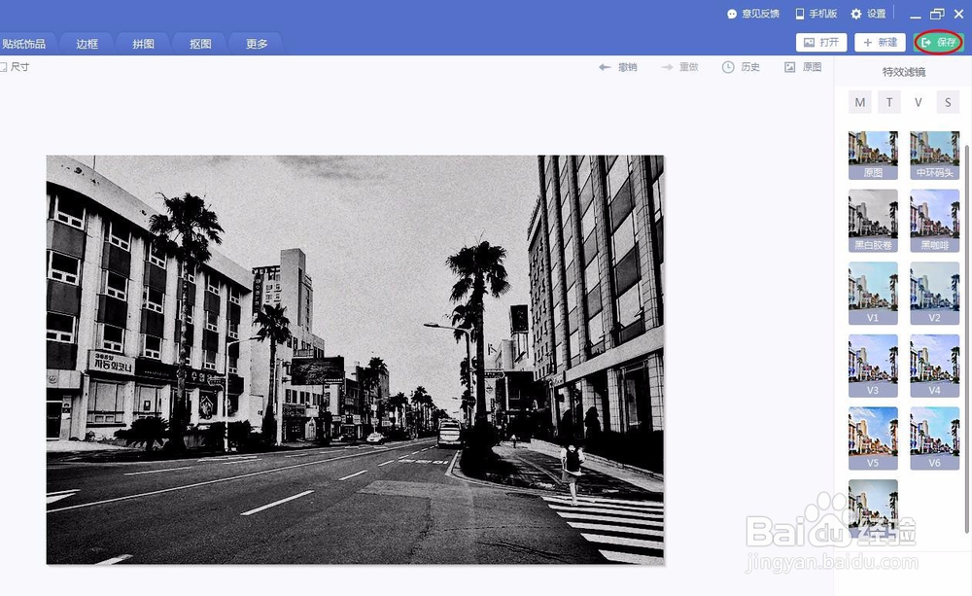This screenshot has height=596, width=972.
Task: View the 原图 original image
Action: point(804,67)
